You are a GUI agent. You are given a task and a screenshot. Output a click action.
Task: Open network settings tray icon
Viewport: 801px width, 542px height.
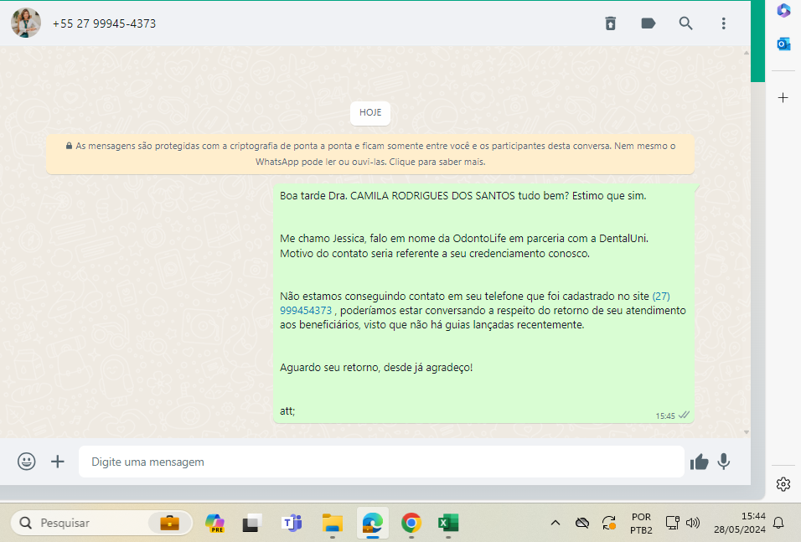click(x=672, y=523)
